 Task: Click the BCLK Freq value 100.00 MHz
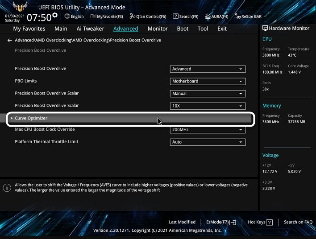coord(272,72)
